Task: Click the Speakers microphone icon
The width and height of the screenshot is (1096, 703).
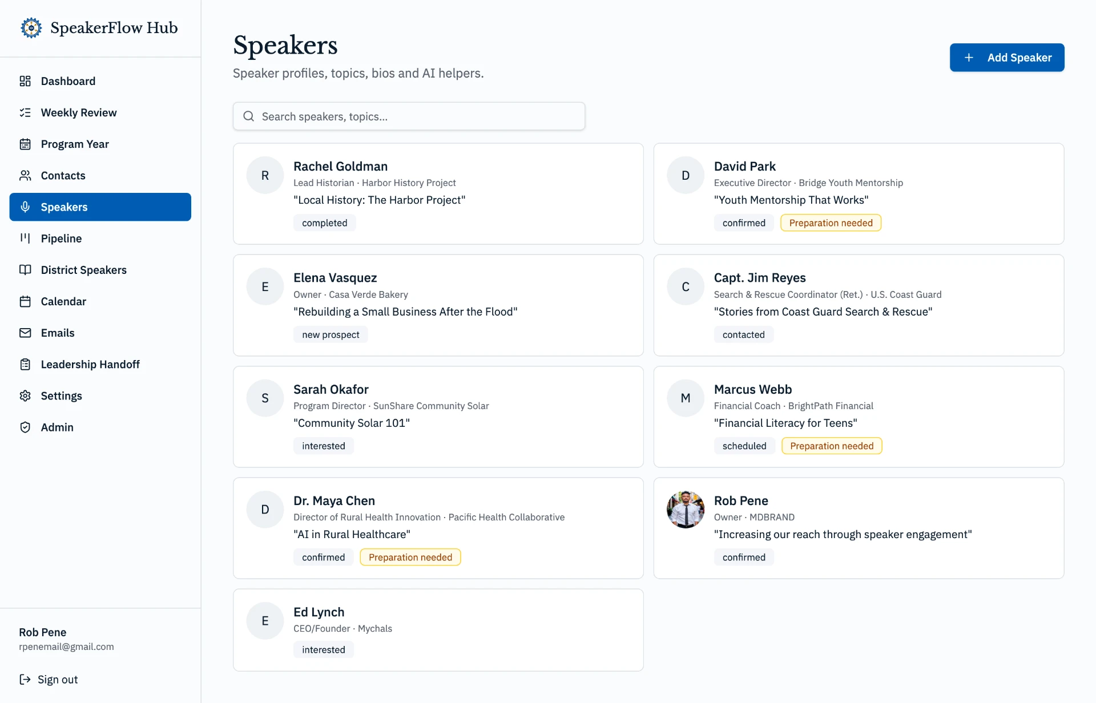Action: click(x=25, y=207)
